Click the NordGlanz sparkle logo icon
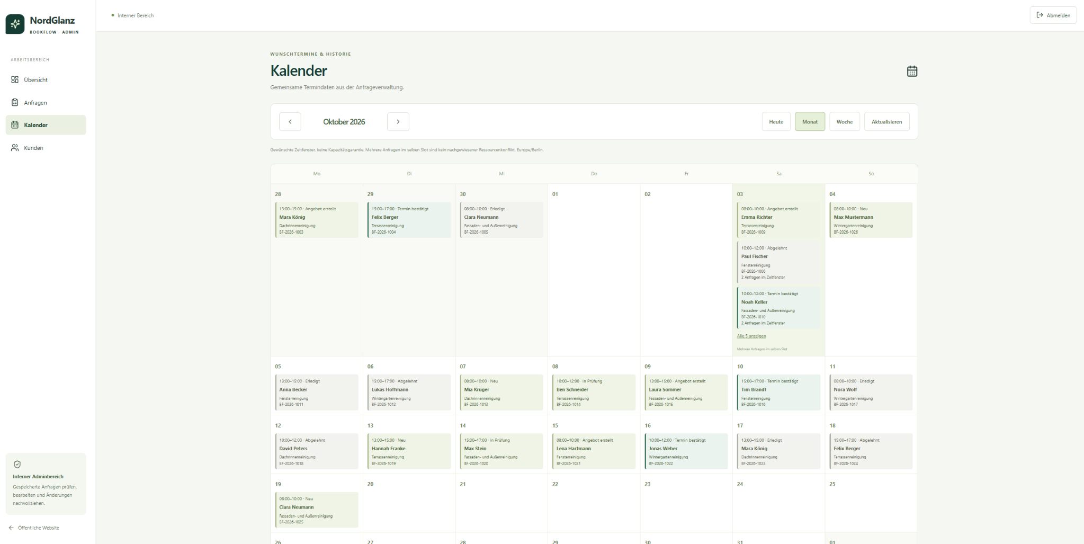The image size is (1084, 544). 15,24
